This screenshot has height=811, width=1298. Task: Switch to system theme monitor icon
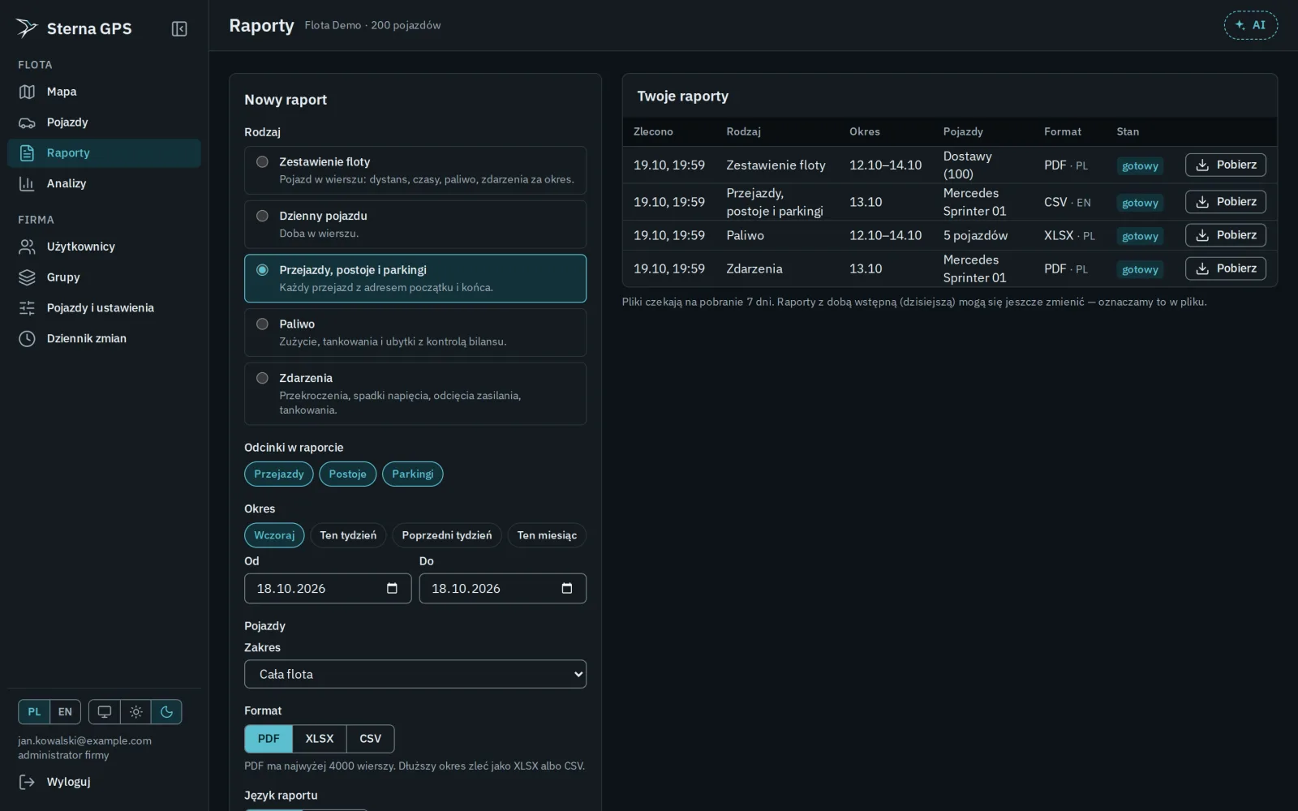coord(105,712)
